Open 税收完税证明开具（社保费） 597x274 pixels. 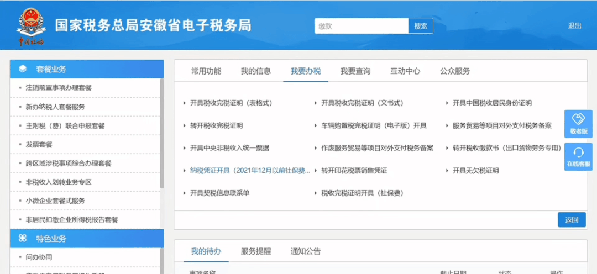point(362,193)
